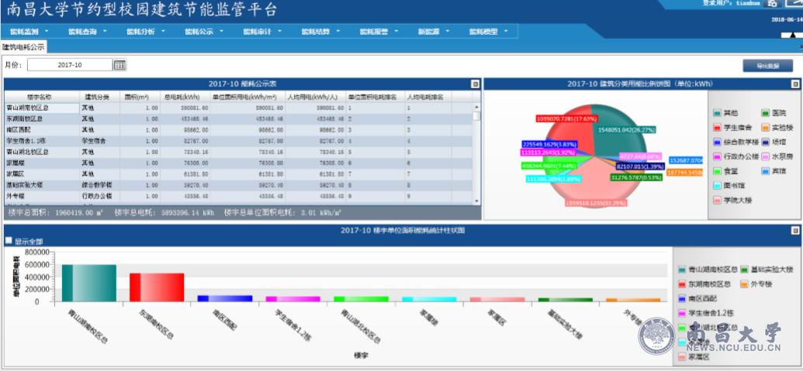The height and width of the screenshot is (371, 803).
Task: Open the 能耗查询 dropdown menu
Action: pos(88,32)
